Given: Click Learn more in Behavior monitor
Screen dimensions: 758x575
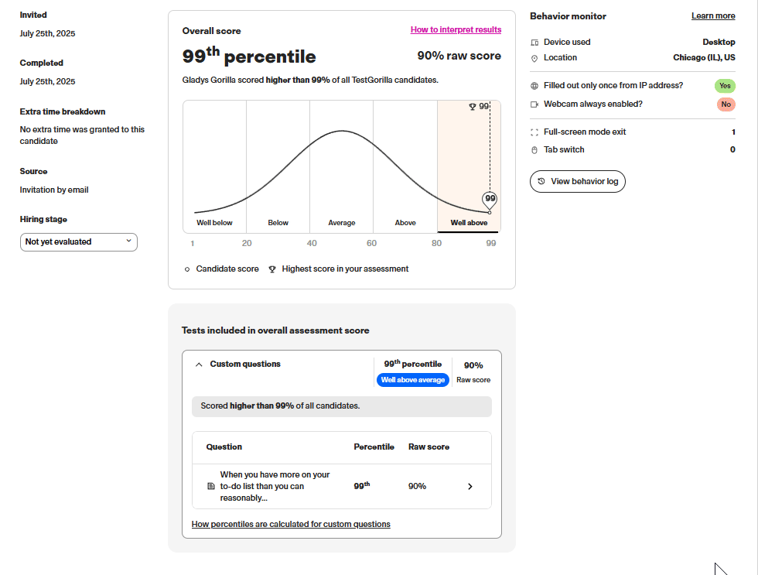Looking at the screenshot, I should (x=712, y=15).
